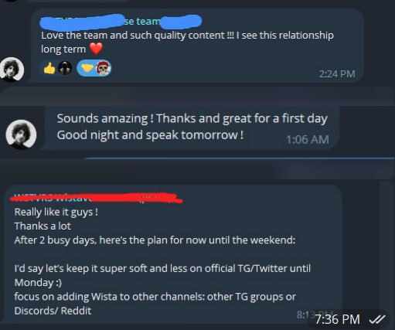
Task: Click the 'se team' sender name
Action: click(141, 22)
